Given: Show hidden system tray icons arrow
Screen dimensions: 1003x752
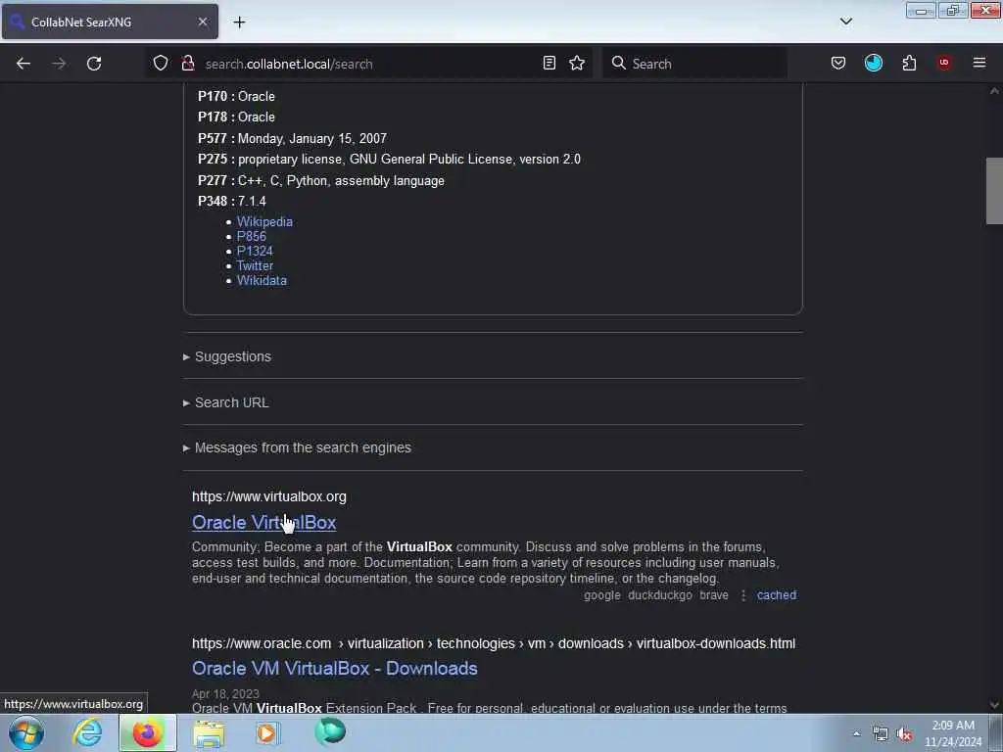Looking at the screenshot, I should pos(856,733).
